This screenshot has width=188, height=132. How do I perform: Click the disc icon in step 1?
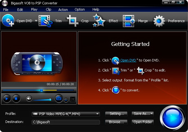pos(115,61)
